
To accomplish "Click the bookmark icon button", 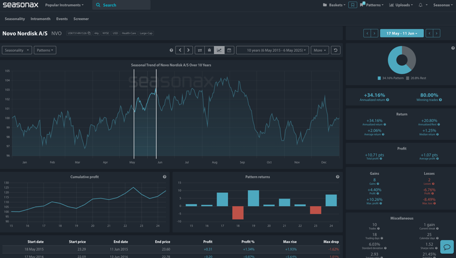I will click(x=353, y=5).
